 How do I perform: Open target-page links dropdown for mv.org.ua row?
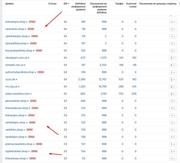point(173,87)
